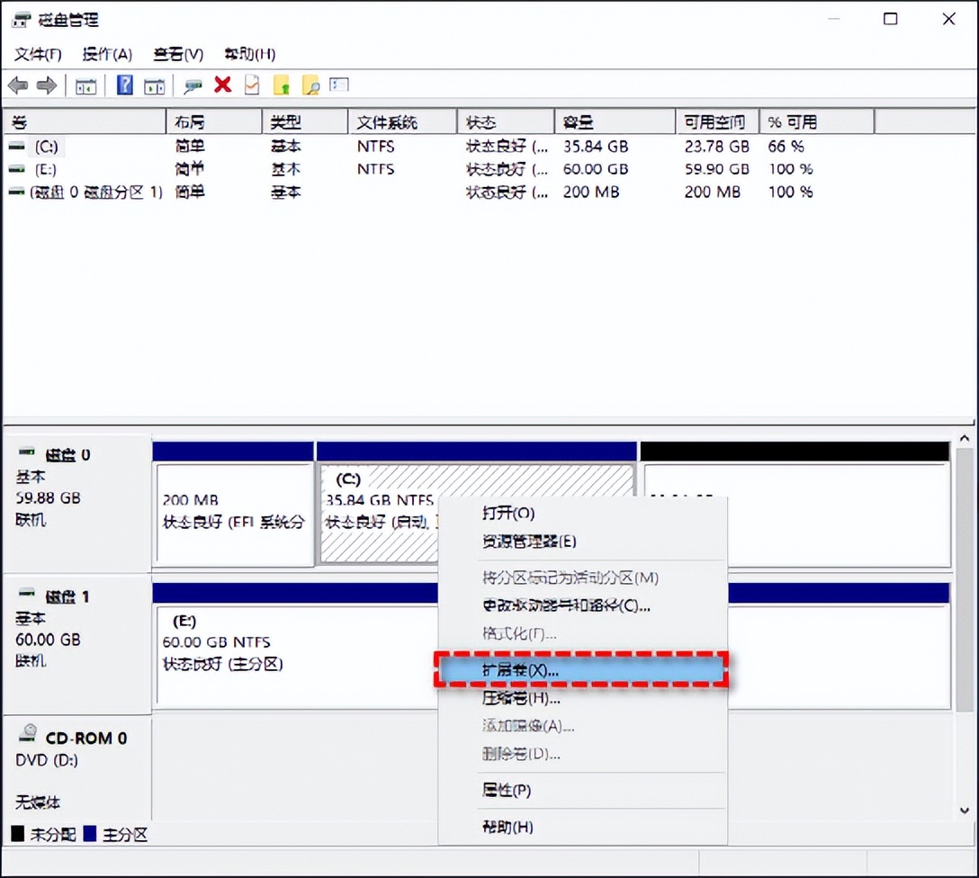Open the 查看(V) menu
Screen dimensions: 979x878
click(x=176, y=54)
